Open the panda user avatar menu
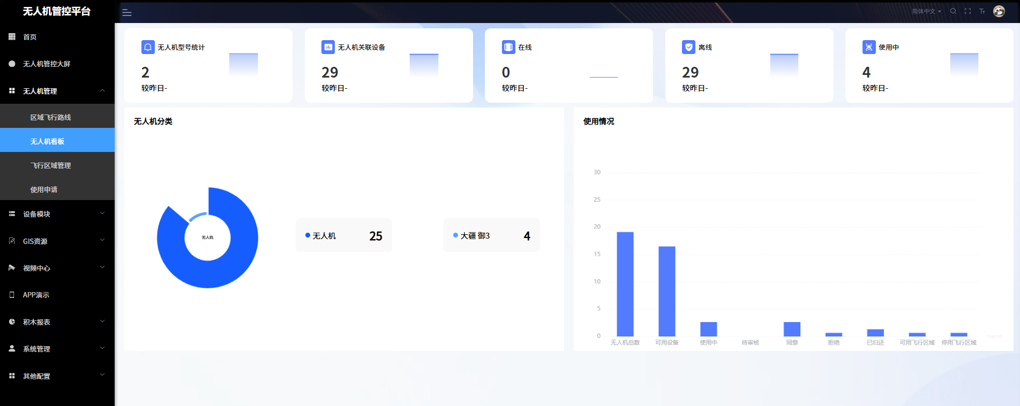 [x=999, y=11]
